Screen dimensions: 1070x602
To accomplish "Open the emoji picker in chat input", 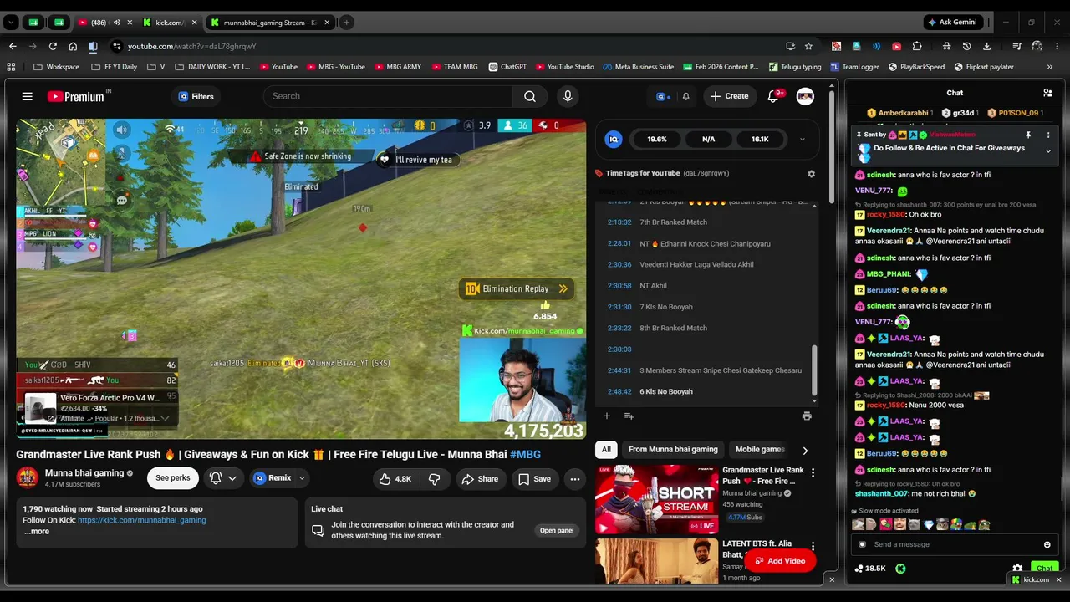I will pyautogui.click(x=1047, y=544).
